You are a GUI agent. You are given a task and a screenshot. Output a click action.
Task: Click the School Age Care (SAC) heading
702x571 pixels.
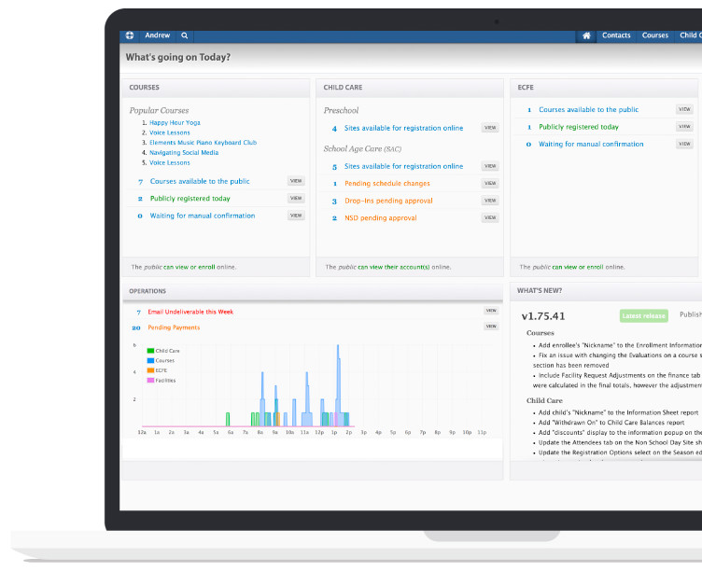click(362, 149)
